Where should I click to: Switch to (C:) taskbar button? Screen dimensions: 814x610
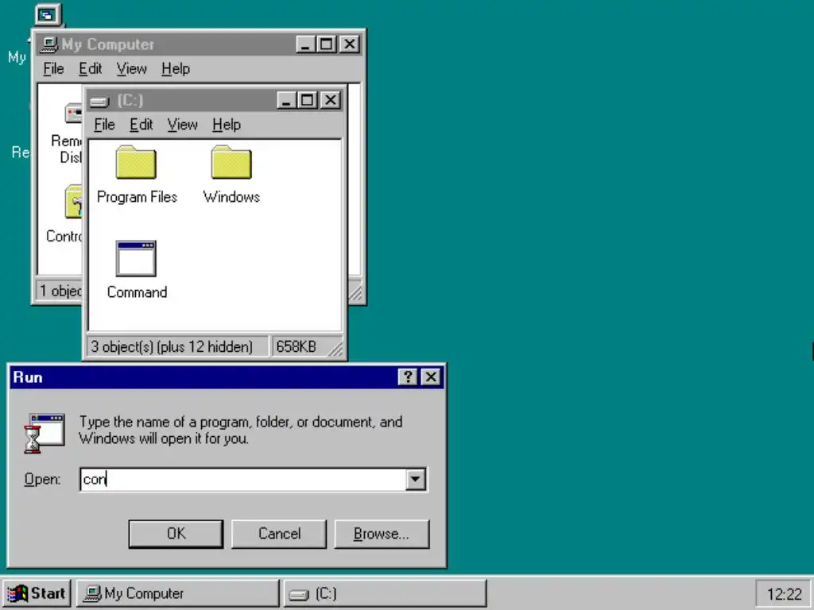tap(385, 593)
